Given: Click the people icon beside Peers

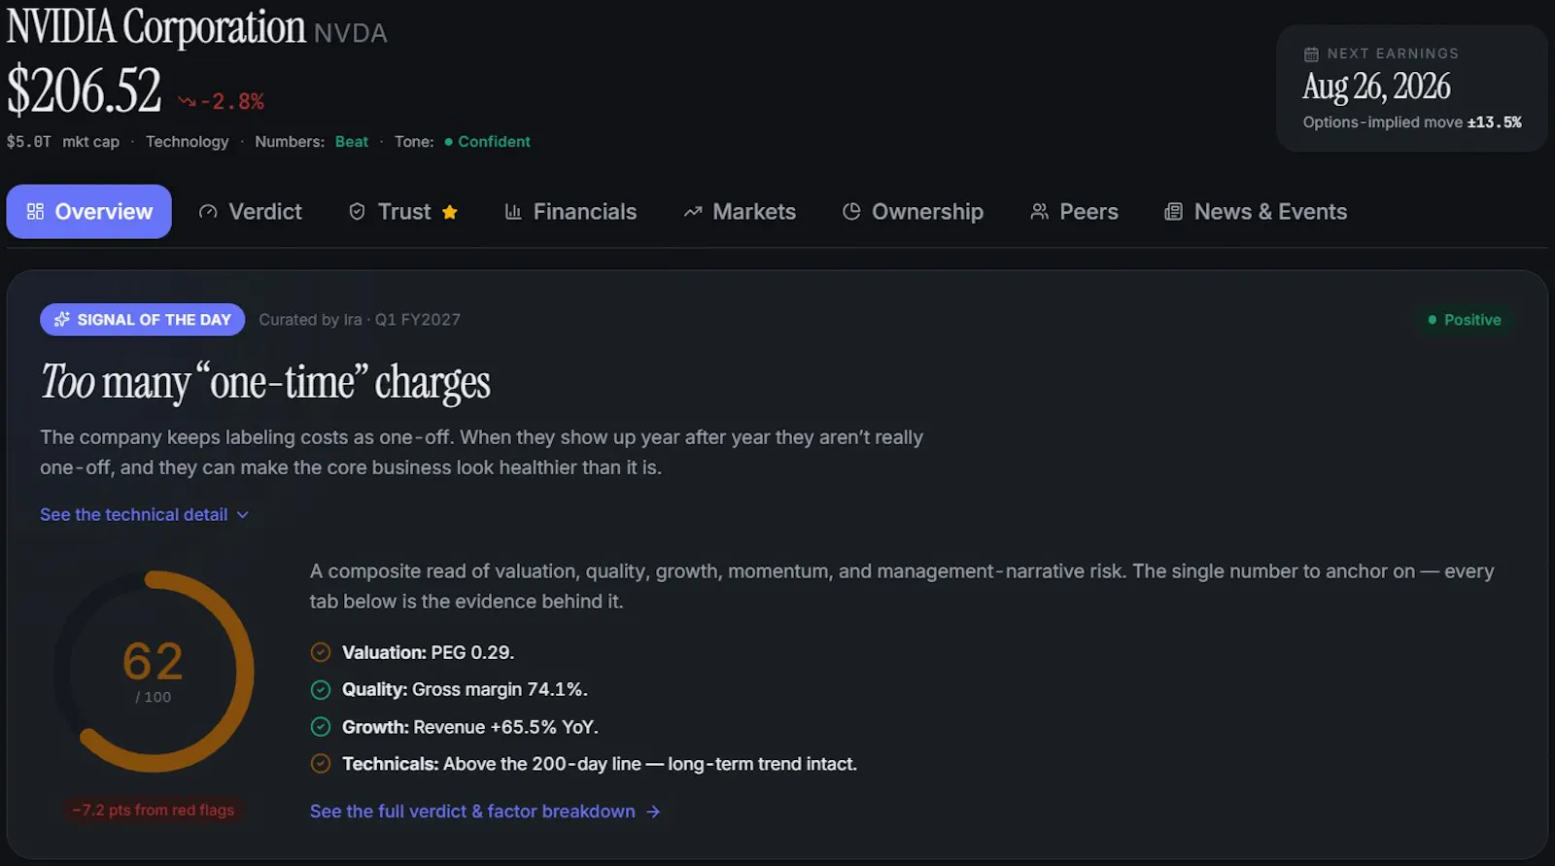Looking at the screenshot, I should (1040, 212).
